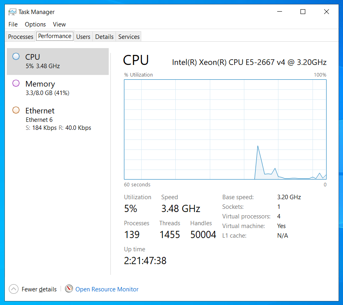Click the Task Manager title bar icon
Image resolution: width=343 pixels, height=305 pixels.
pyautogui.click(x=12, y=12)
